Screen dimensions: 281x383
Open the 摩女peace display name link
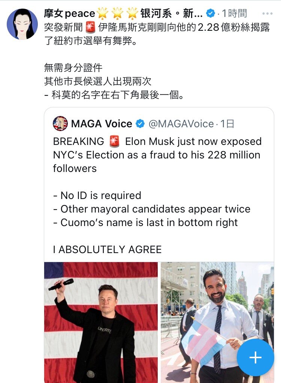(70, 14)
